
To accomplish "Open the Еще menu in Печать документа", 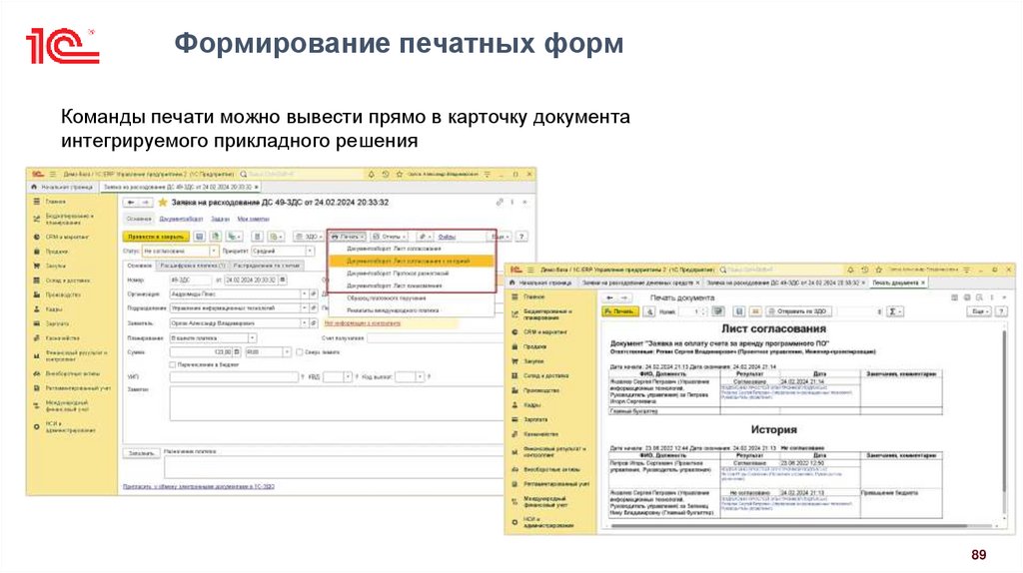I will click(x=979, y=312).
